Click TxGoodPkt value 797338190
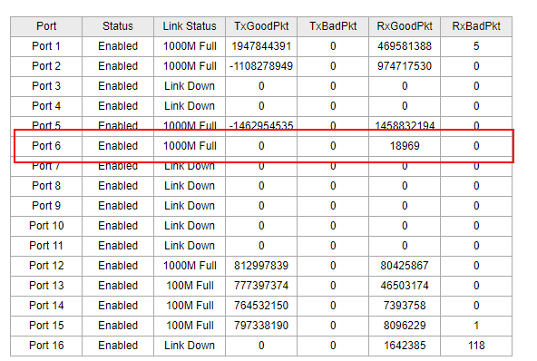Image resolution: width=537 pixels, height=361 pixels. [x=261, y=326]
